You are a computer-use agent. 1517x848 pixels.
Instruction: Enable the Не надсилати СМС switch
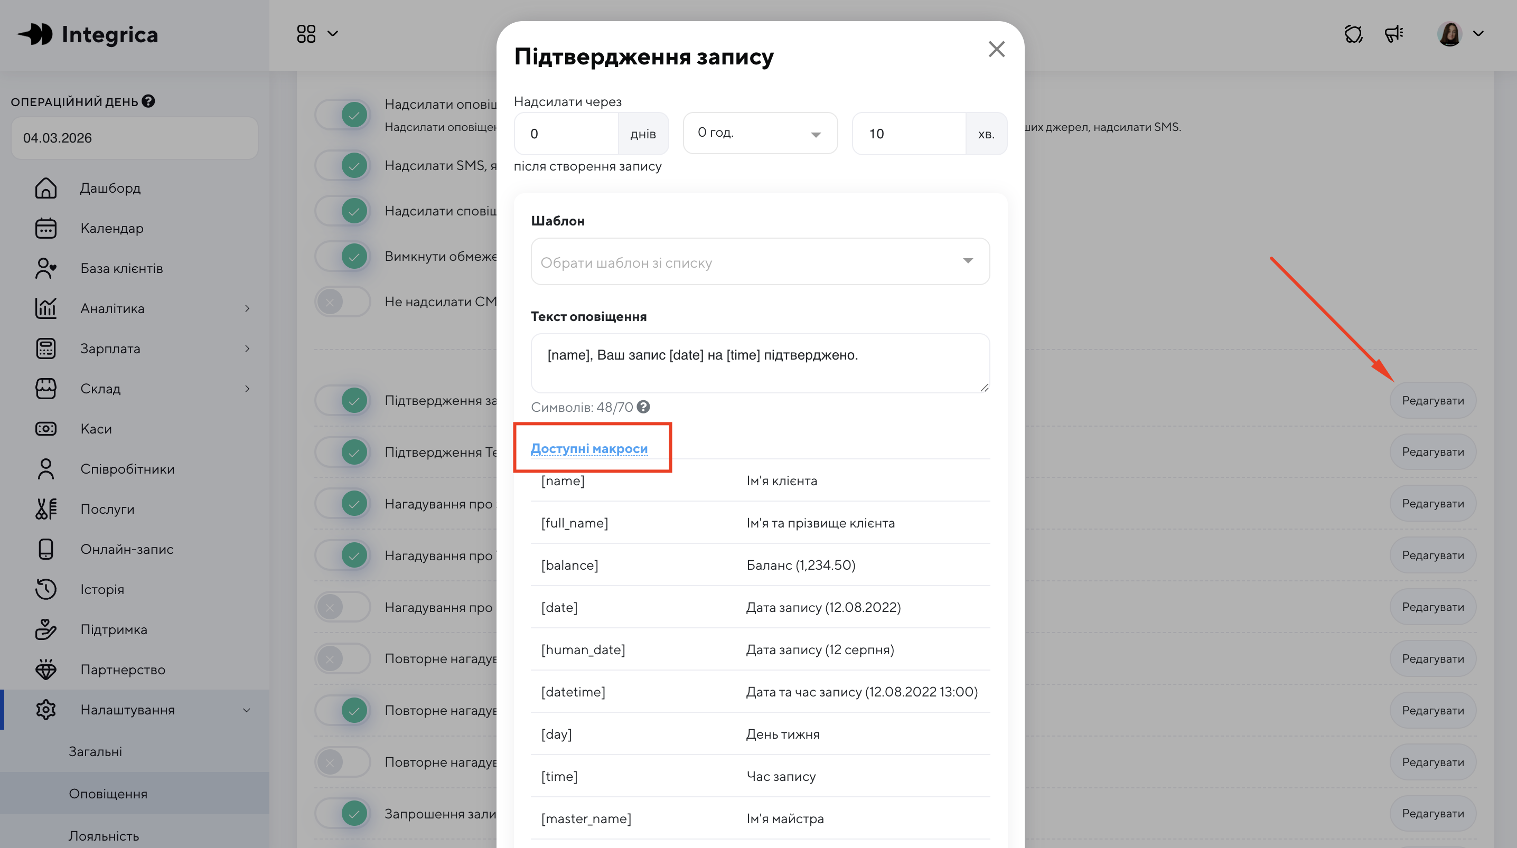(343, 301)
